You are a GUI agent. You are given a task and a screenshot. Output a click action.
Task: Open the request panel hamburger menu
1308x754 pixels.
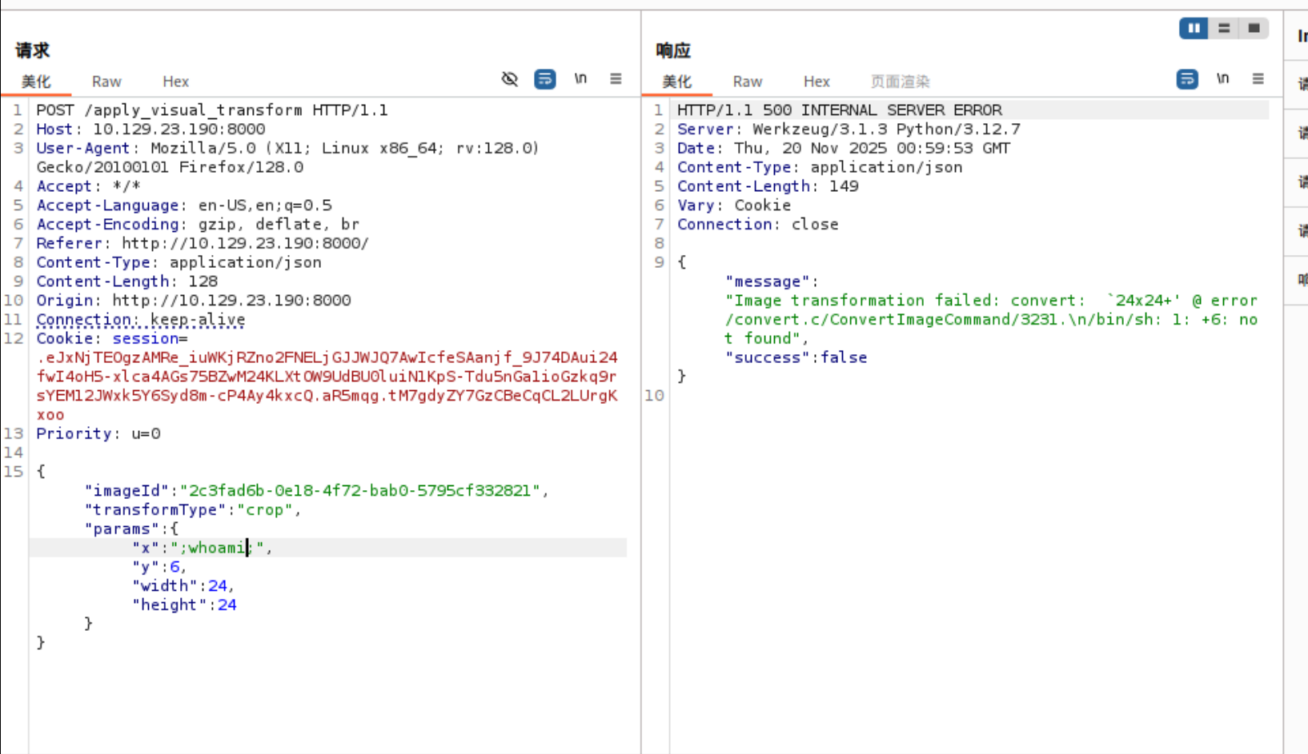click(x=616, y=79)
